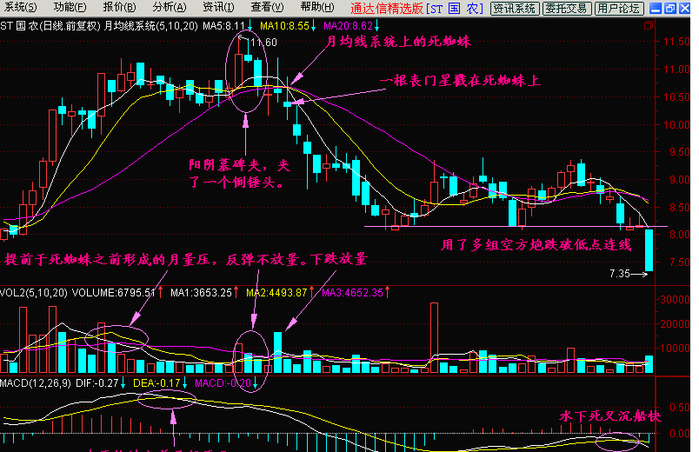
Task: Click the 11.60 high price label
Action: 263,43
